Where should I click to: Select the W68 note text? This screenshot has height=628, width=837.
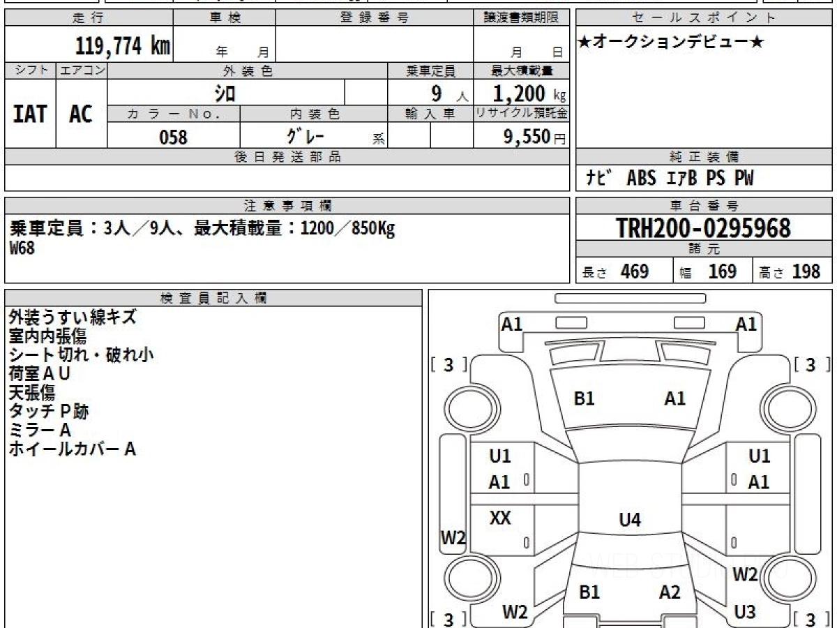(22, 248)
